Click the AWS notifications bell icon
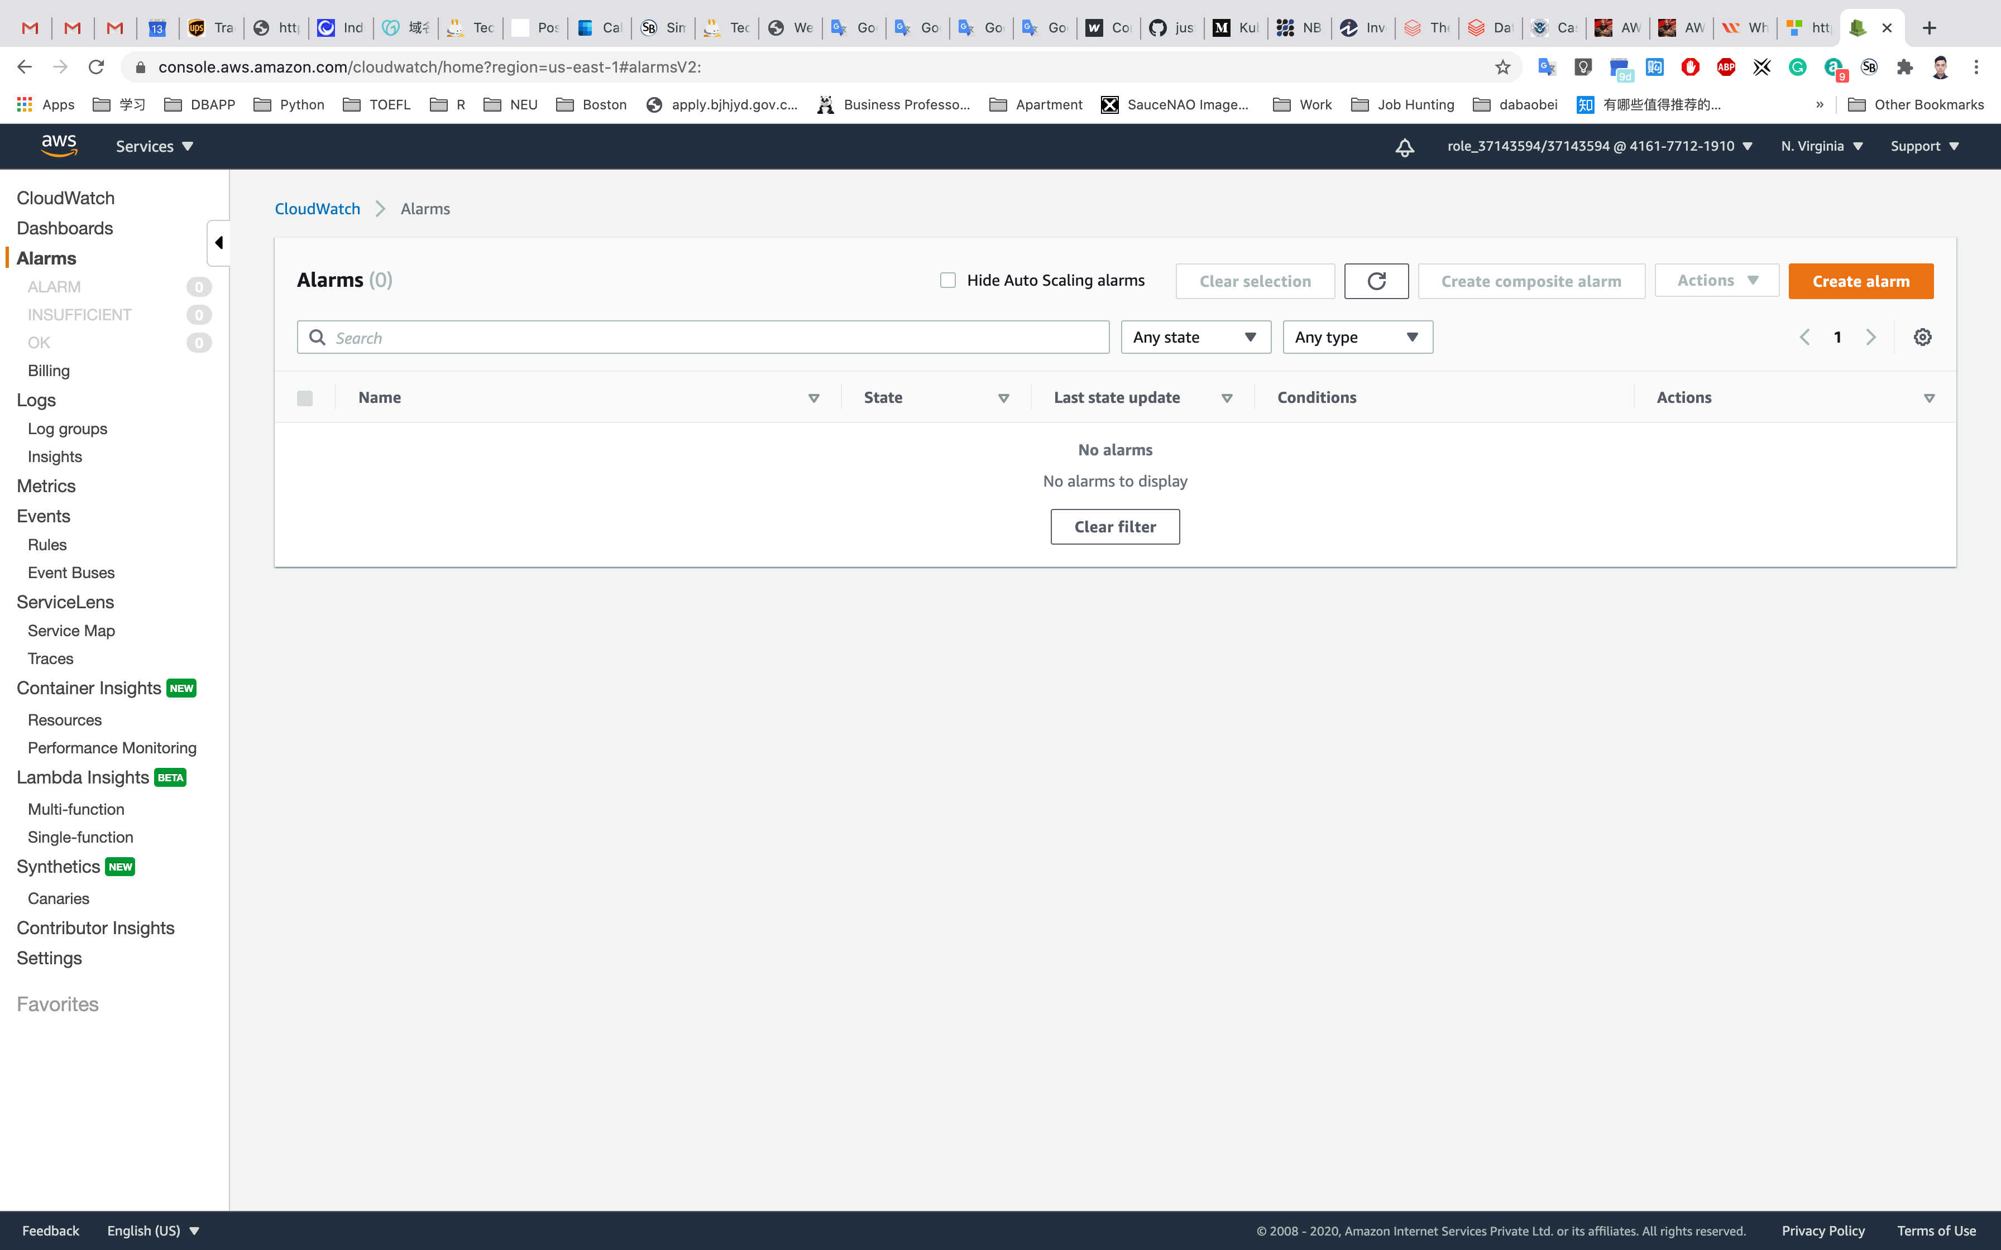Viewport: 2001px width, 1250px height. [x=1404, y=147]
